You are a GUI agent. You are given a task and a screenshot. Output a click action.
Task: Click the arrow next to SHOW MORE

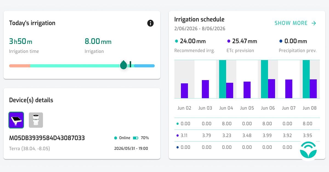(314, 23)
